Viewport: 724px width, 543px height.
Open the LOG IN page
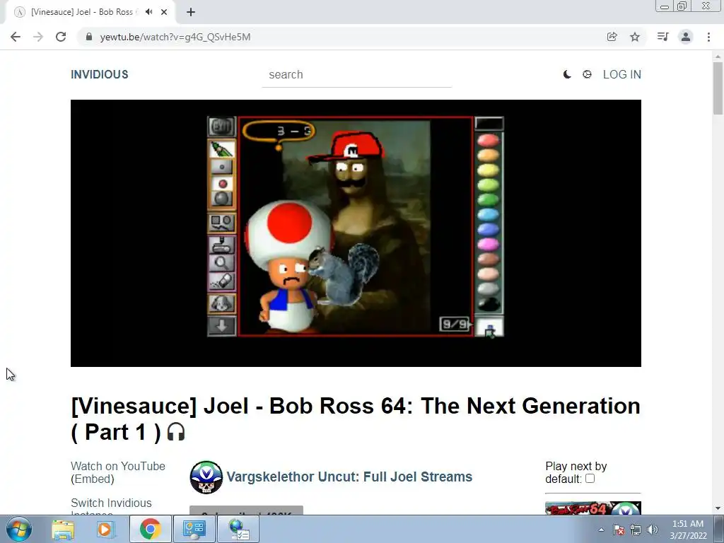(x=622, y=74)
